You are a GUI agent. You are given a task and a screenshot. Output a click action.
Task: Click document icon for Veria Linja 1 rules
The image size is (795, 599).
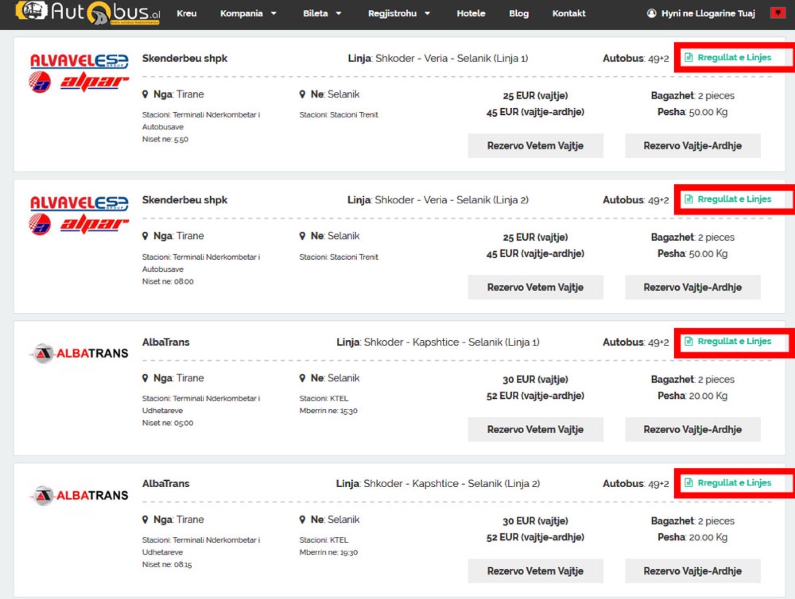(x=689, y=58)
